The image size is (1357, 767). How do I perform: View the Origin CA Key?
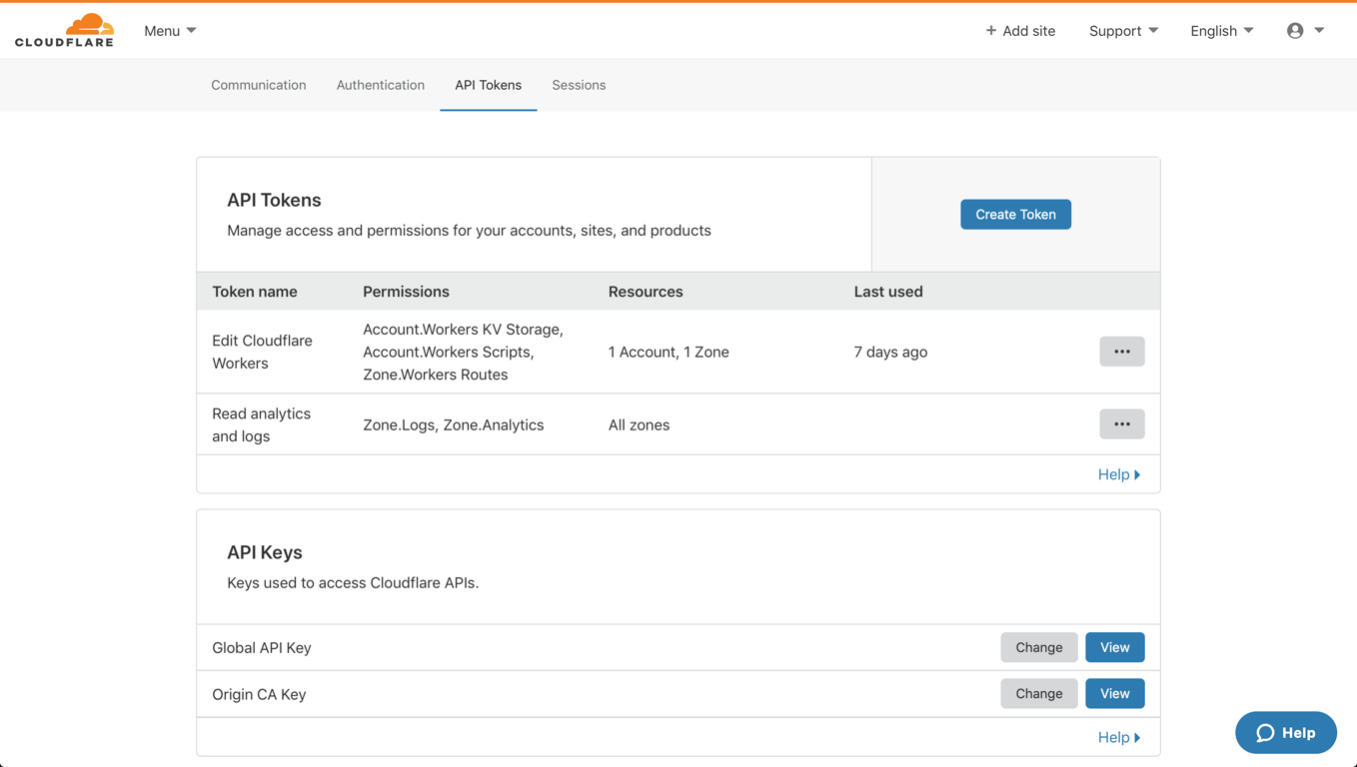tap(1114, 694)
